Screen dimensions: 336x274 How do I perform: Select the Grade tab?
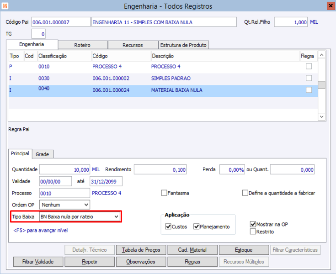pos(42,154)
